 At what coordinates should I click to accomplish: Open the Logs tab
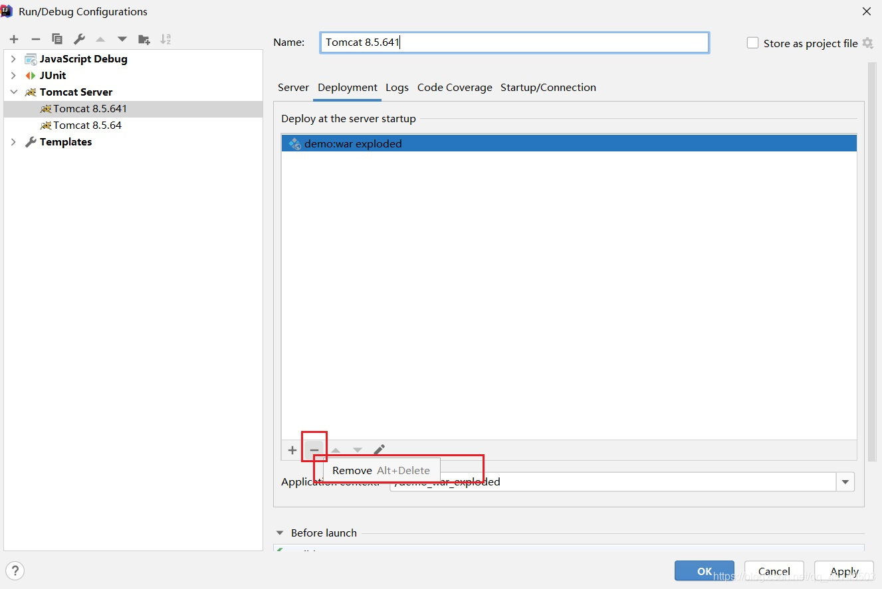[x=397, y=88]
